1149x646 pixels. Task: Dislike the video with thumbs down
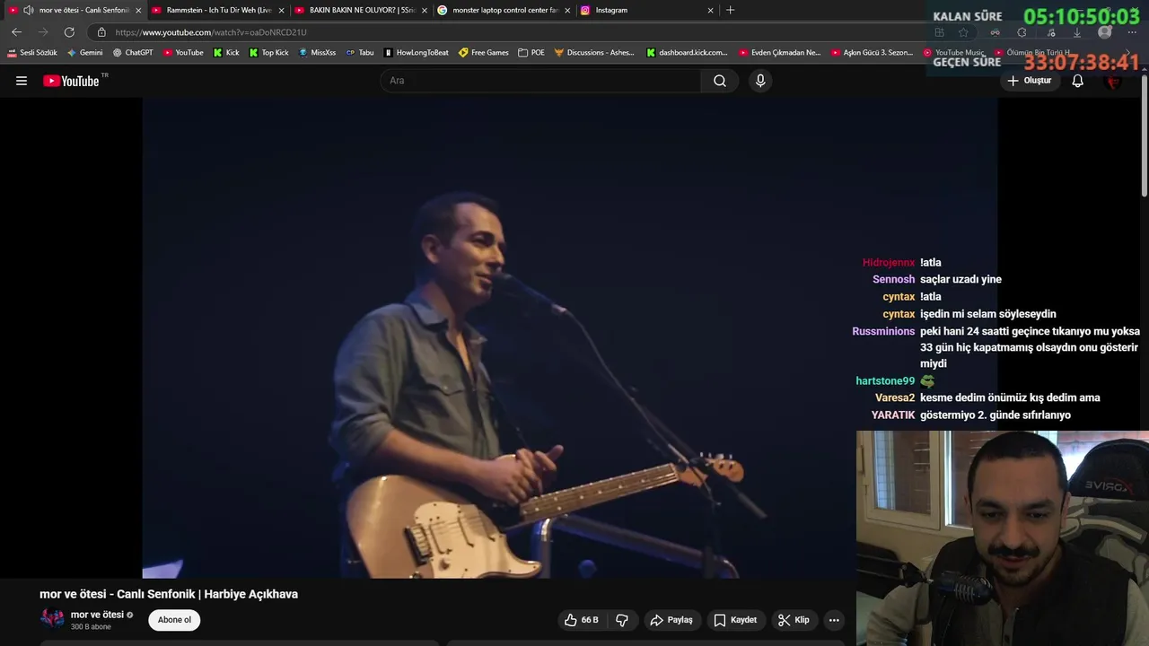click(621, 620)
